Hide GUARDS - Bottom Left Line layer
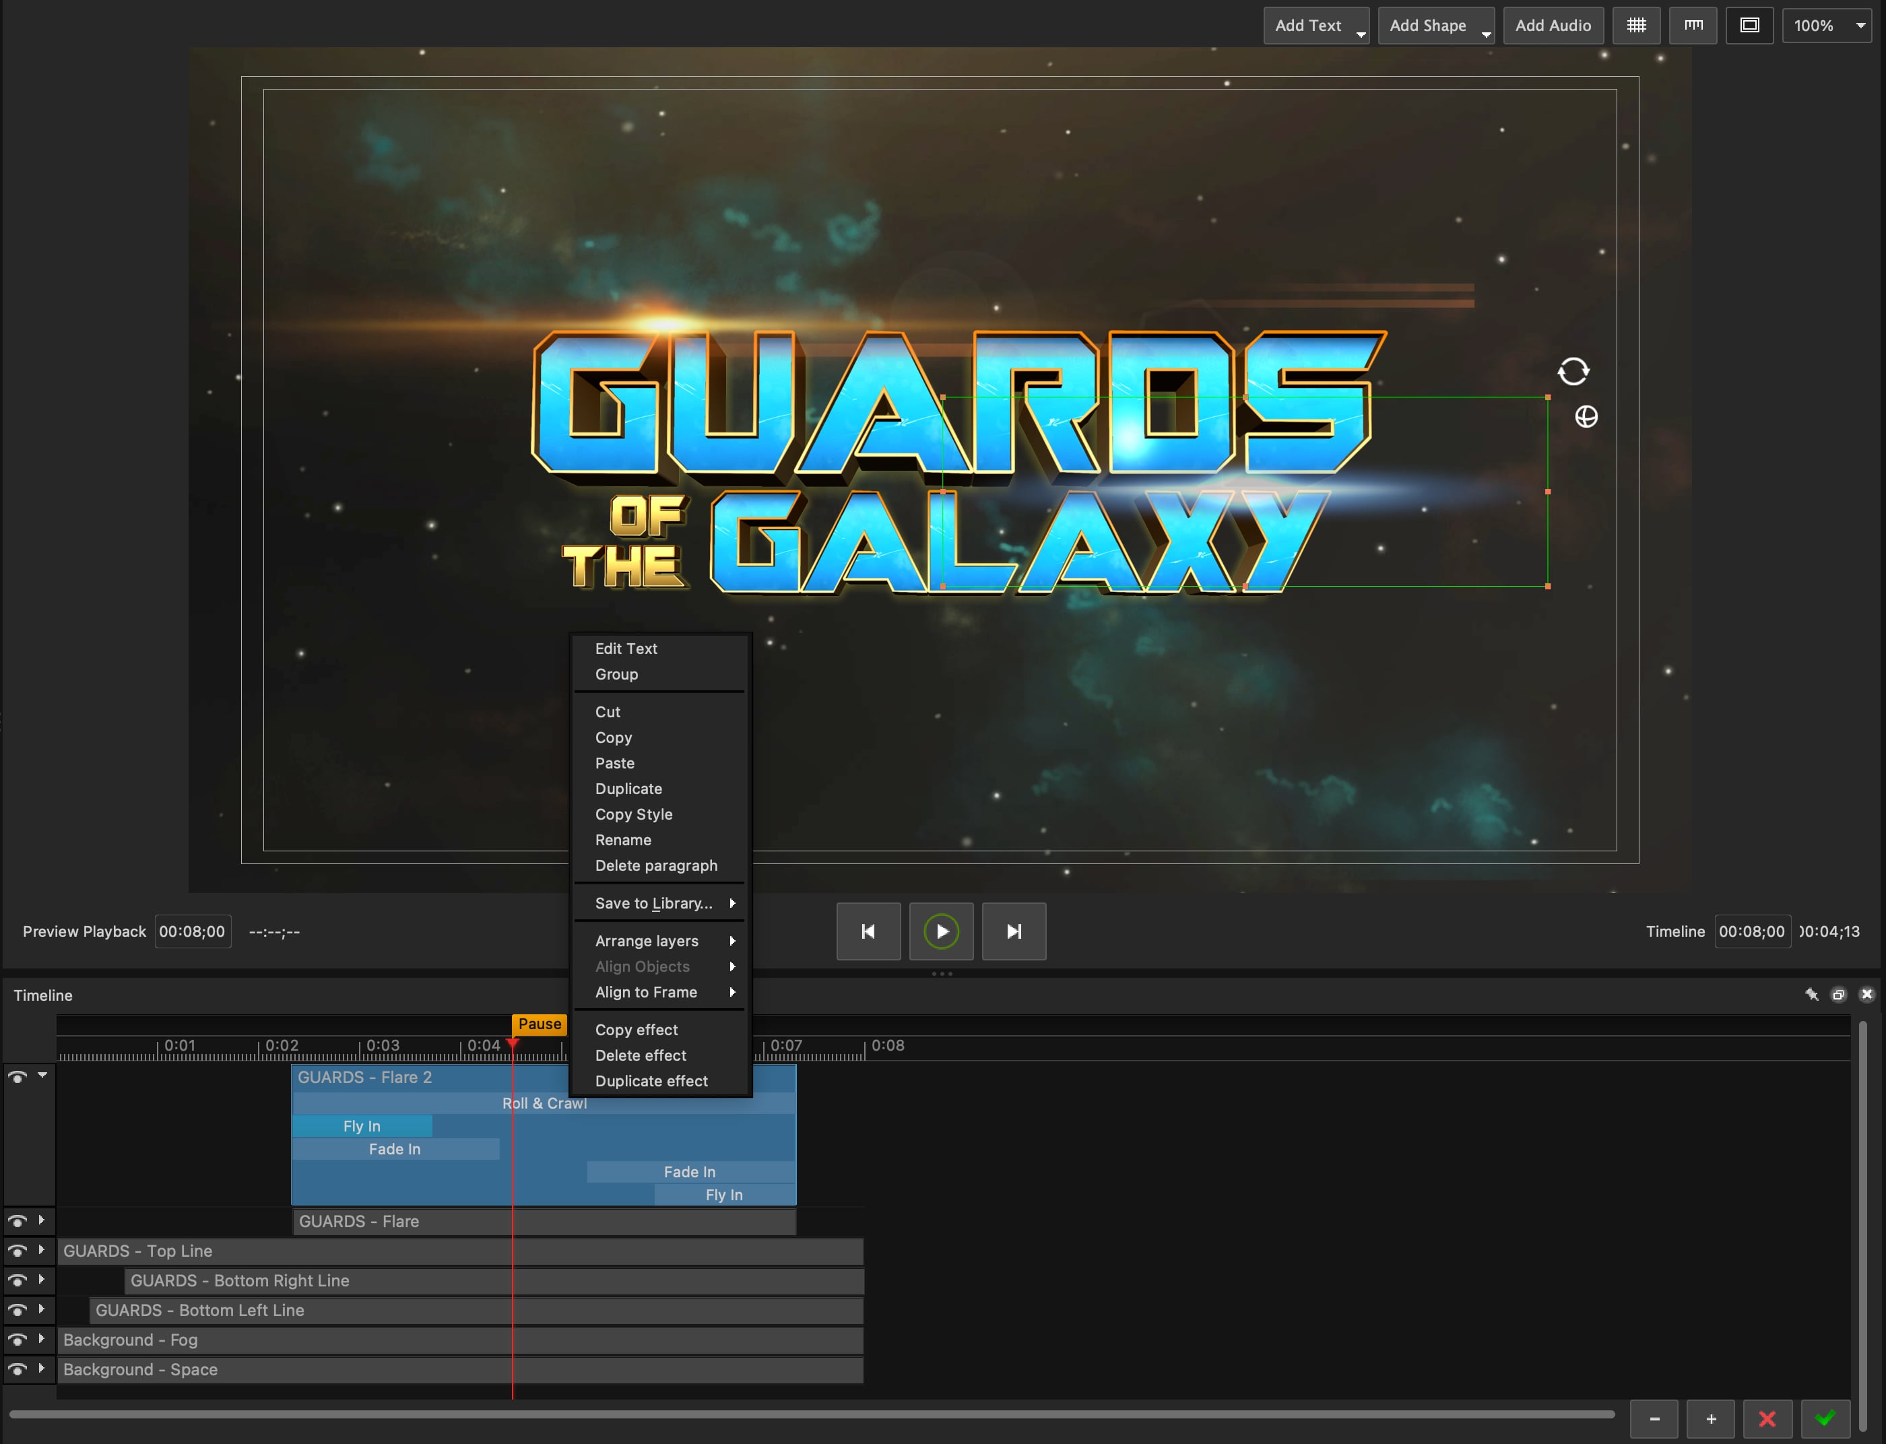The height and width of the screenshot is (1444, 1886). click(18, 1311)
